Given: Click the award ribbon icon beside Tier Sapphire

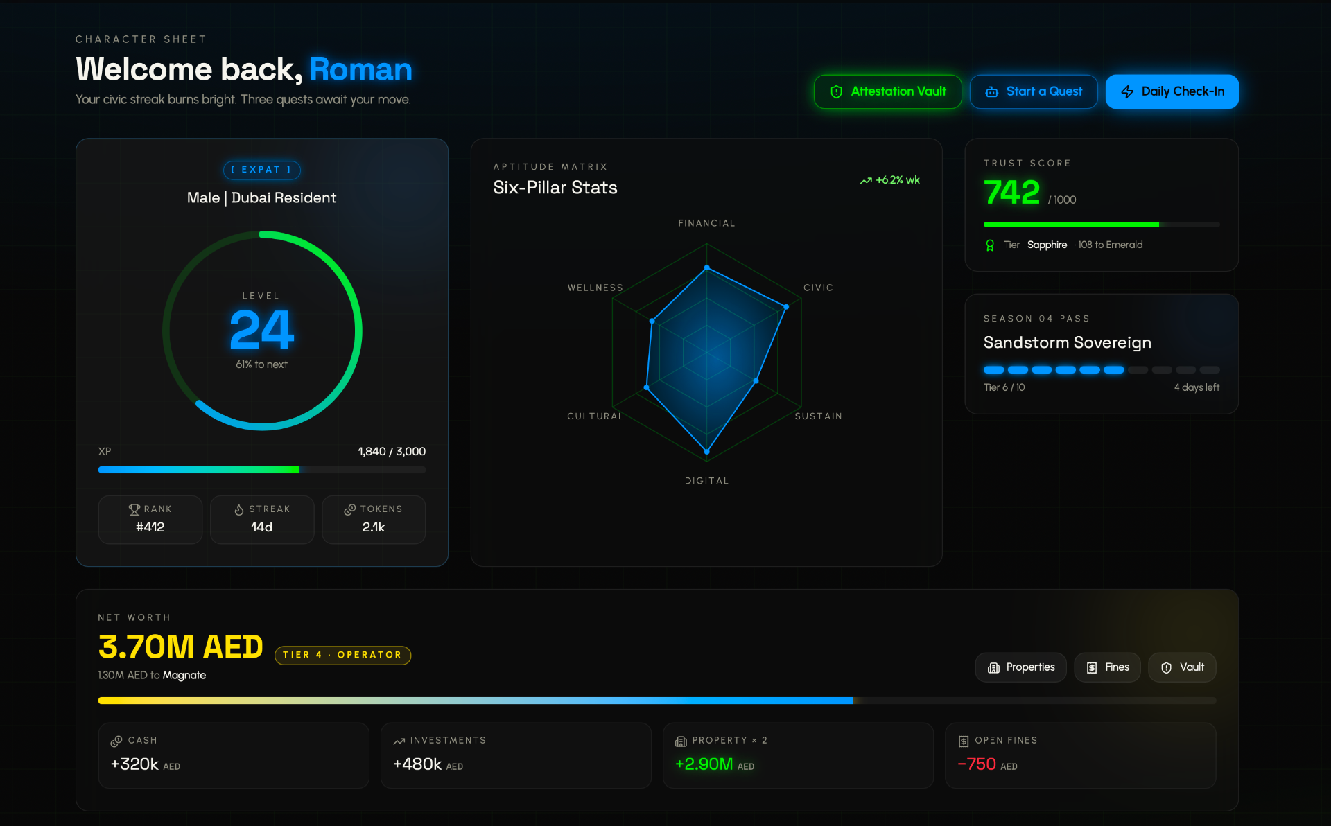Looking at the screenshot, I should [x=990, y=245].
